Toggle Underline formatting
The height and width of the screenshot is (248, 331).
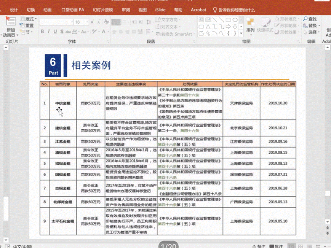coord(55,32)
